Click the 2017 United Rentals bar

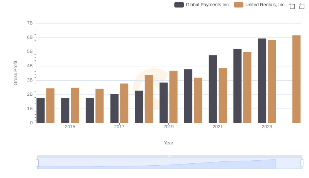point(124,103)
